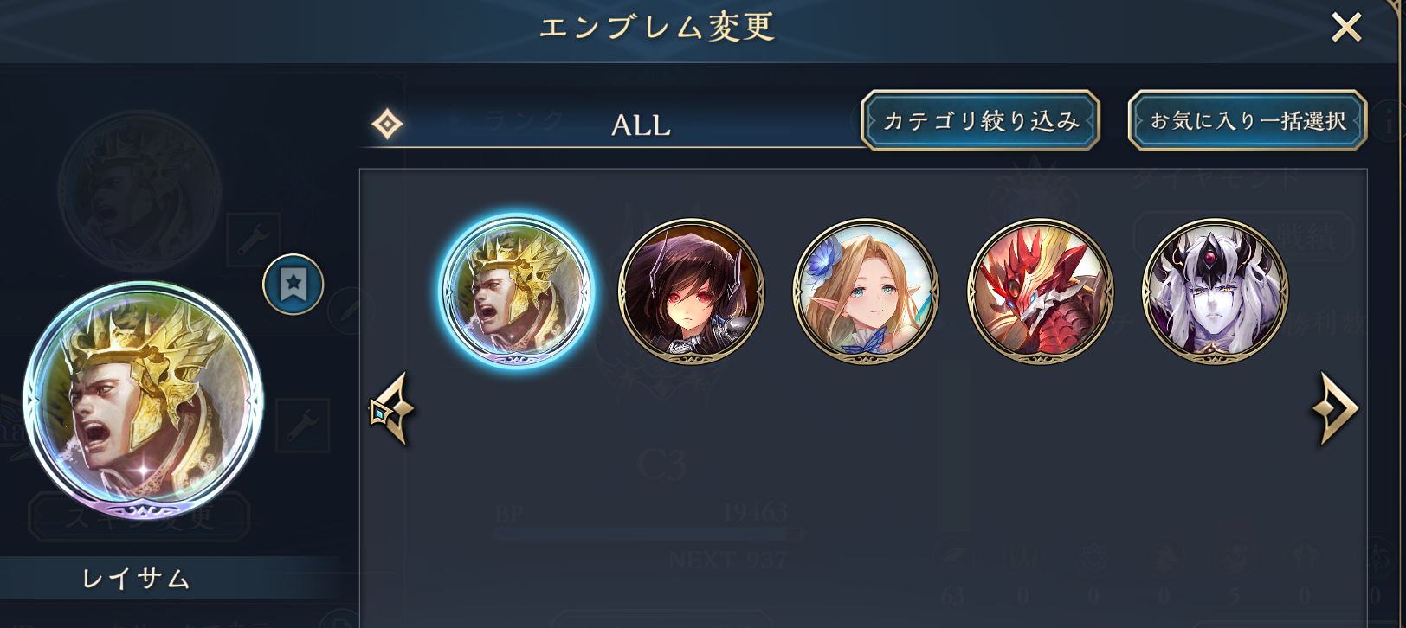Click the gold diamond icon beside ALL
Screen dimensions: 1406x628
tap(387, 125)
